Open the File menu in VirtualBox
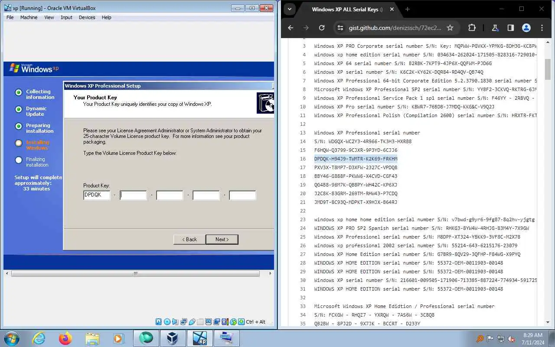The image size is (555, 347). 10,17
